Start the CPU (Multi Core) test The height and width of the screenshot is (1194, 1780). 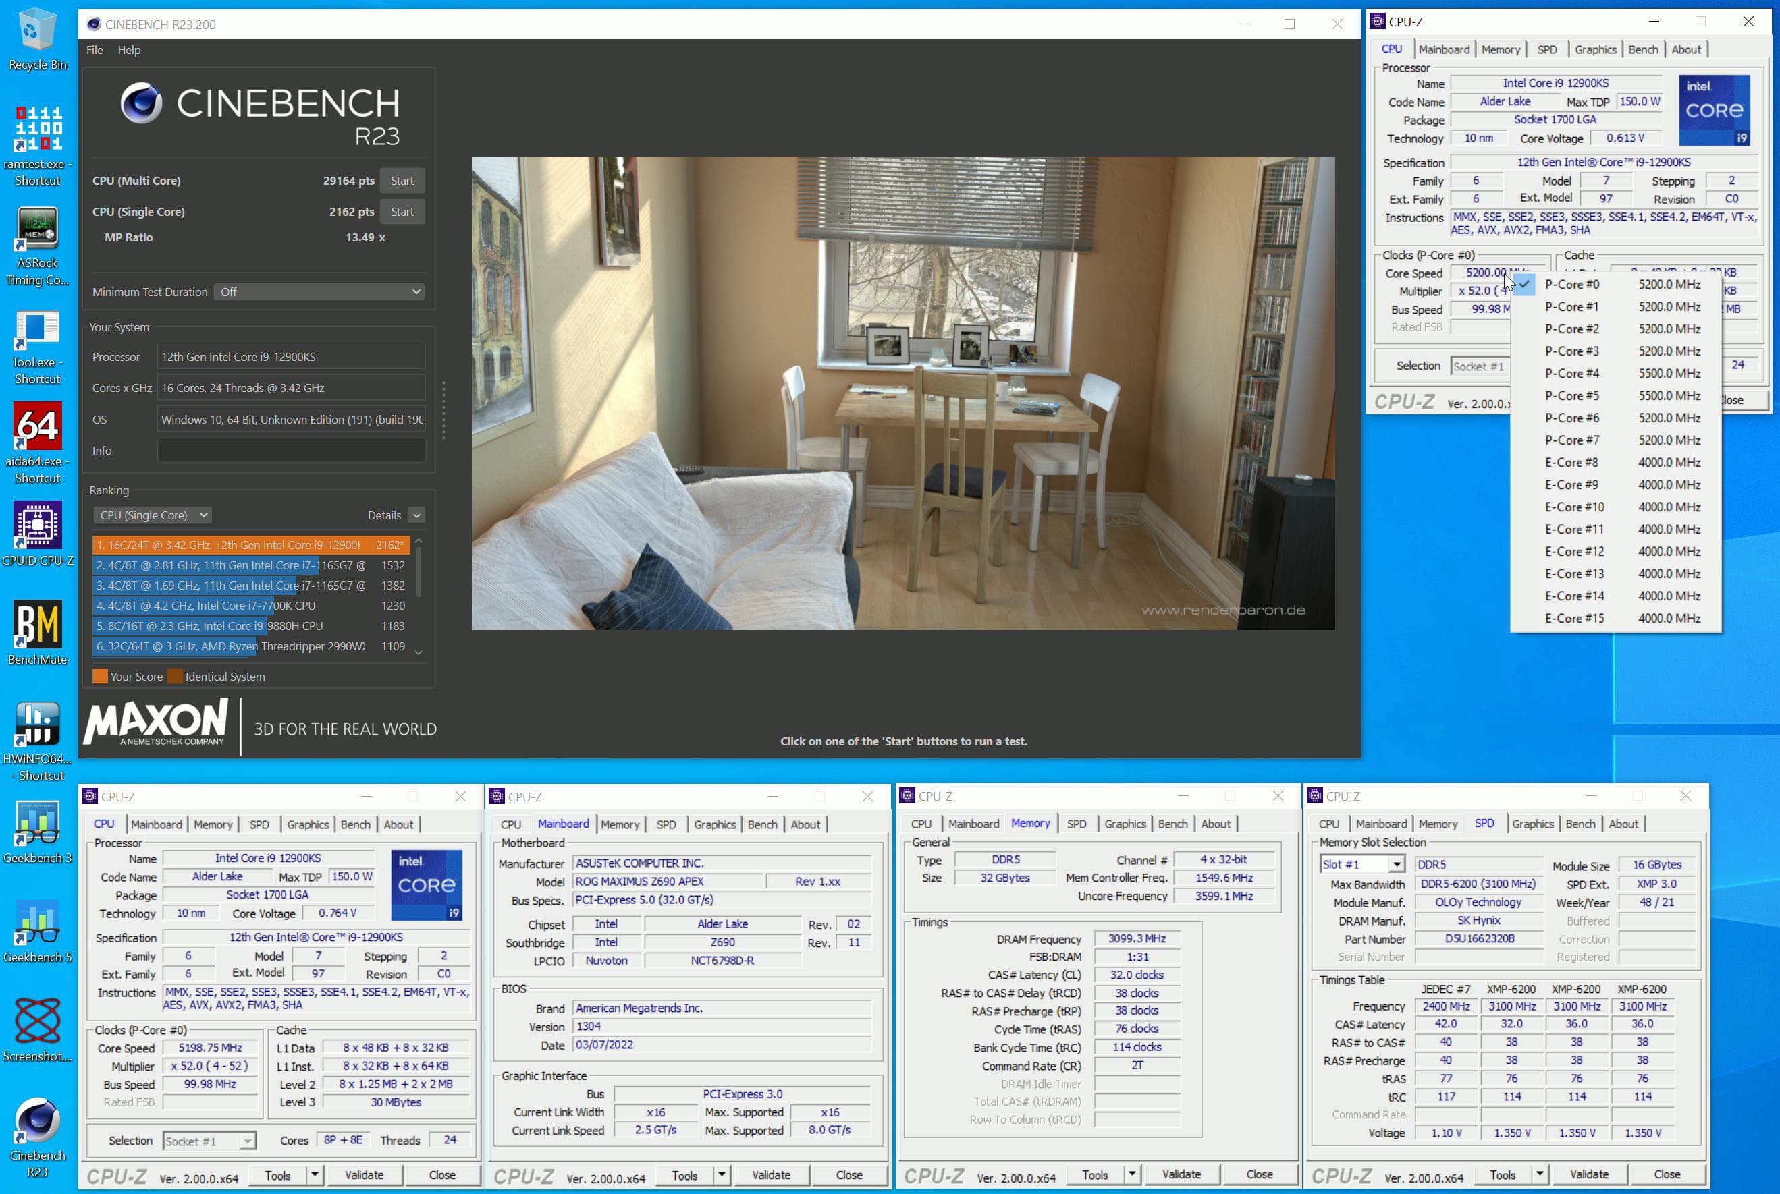tap(402, 181)
